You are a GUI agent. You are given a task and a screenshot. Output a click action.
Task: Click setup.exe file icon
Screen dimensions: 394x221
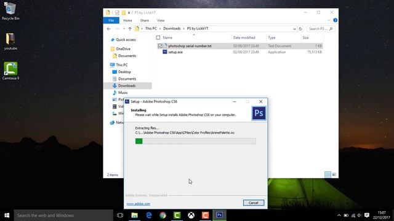tap(165, 52)
